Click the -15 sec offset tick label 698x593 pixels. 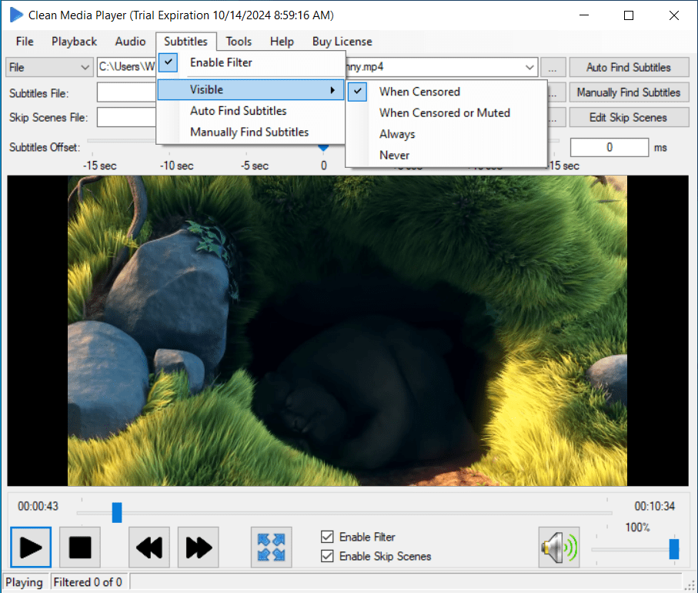pos(100,166)
